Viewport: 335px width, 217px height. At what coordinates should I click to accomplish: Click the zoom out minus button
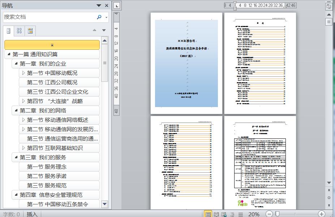[x=269, y=214]
